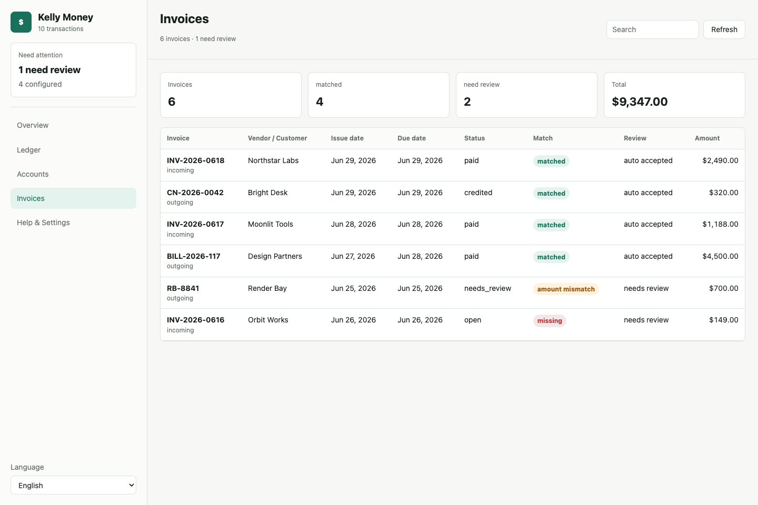Screen dimensions: 758x505
Task: Click the Render Bay vendor cell
Action: click(x=267, y=288)
